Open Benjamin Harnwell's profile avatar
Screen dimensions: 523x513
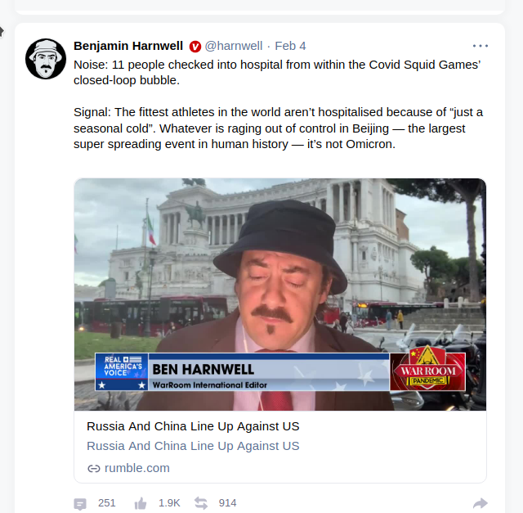point(46,59)
